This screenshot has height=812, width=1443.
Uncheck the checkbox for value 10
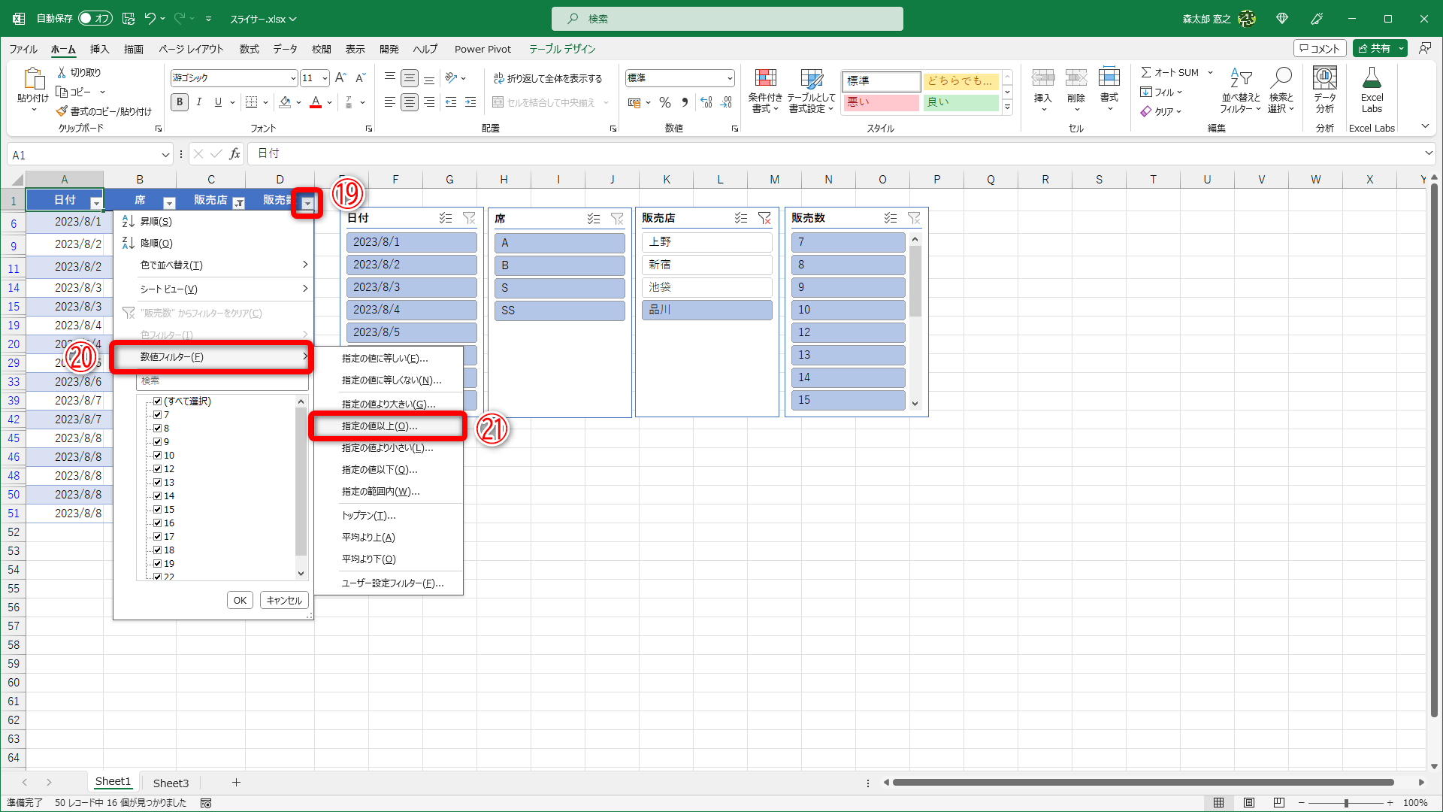click(158, 456)
